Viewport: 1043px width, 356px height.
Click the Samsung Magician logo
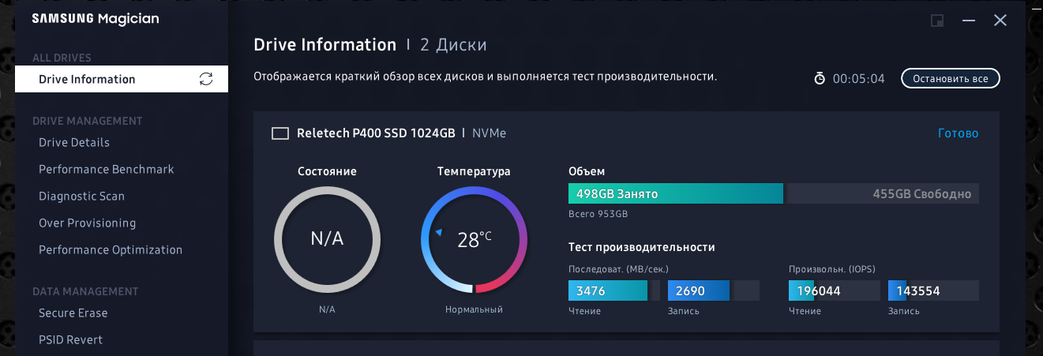coord(96,20)
